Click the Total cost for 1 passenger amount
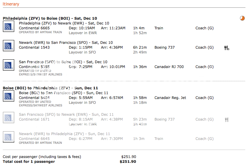This screenshot has width=249, height=168. pos(128,162)
